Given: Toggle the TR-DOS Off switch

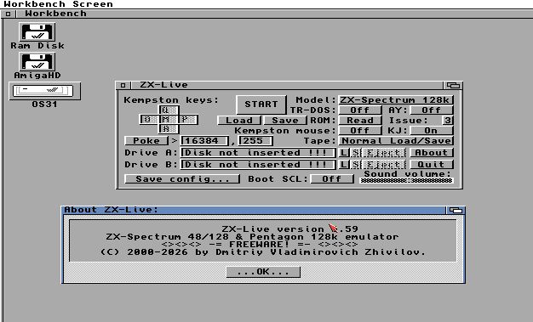Looking at the screenshot, I should 360,110.
